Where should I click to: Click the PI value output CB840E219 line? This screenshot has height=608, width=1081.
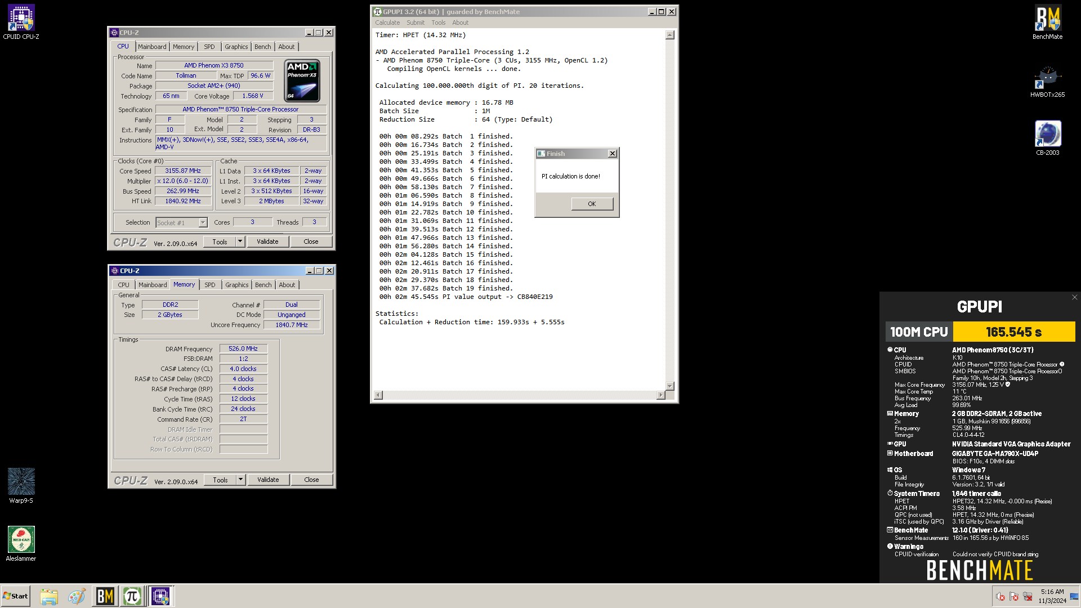point(466,297)
